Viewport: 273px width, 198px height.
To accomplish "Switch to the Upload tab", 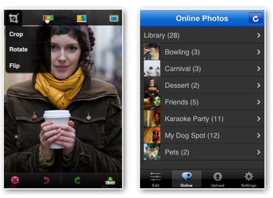I will (x=218, y=179).
